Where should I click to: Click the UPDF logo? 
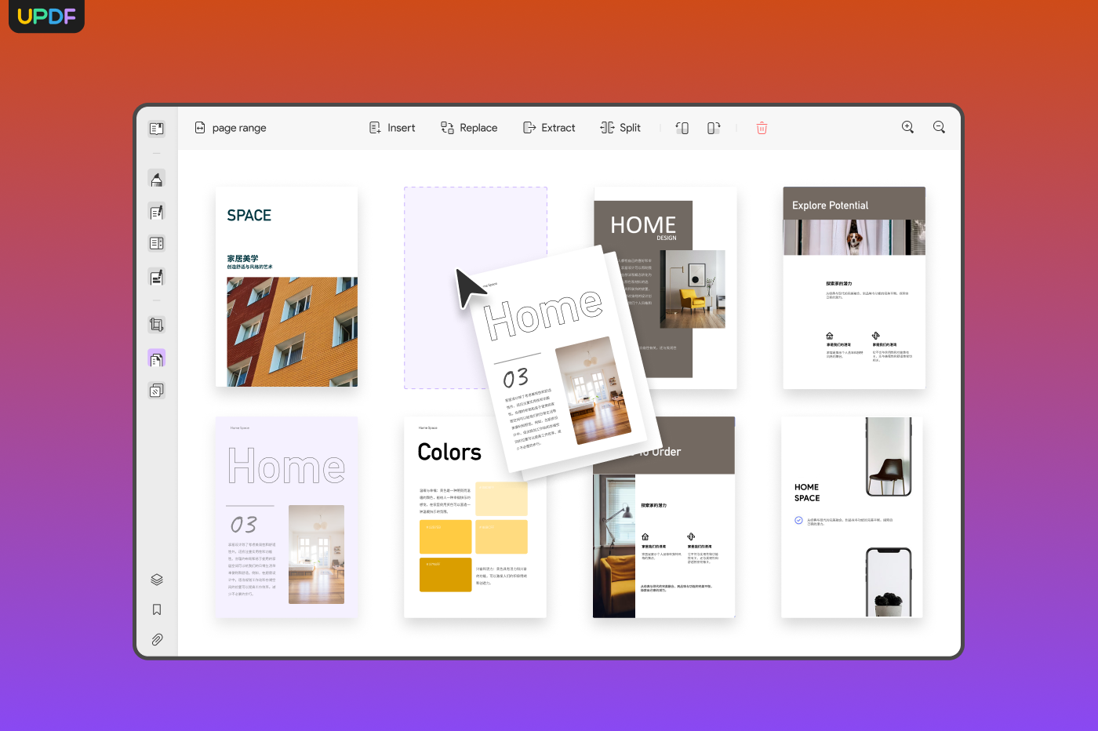46,16
